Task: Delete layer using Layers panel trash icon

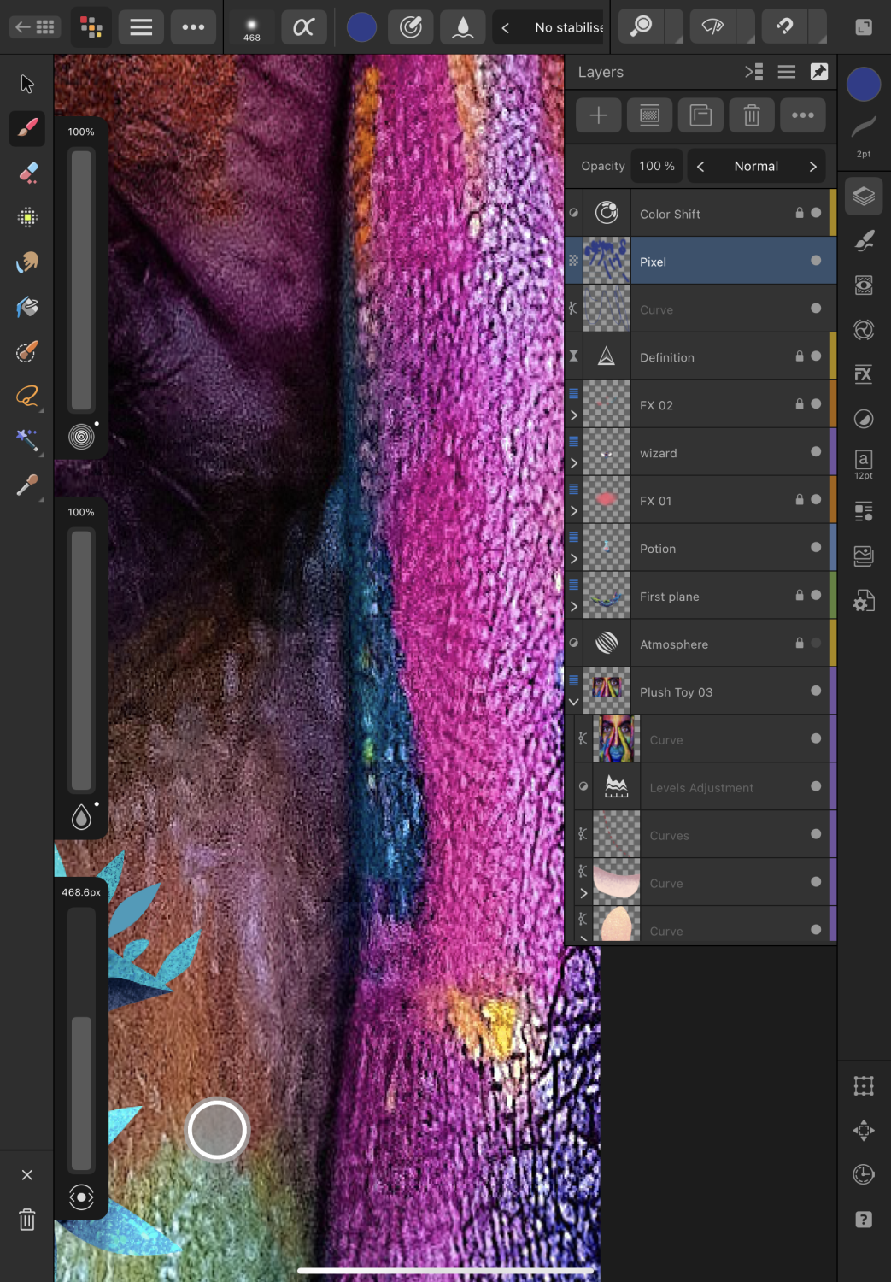Action: click(751, 115)
